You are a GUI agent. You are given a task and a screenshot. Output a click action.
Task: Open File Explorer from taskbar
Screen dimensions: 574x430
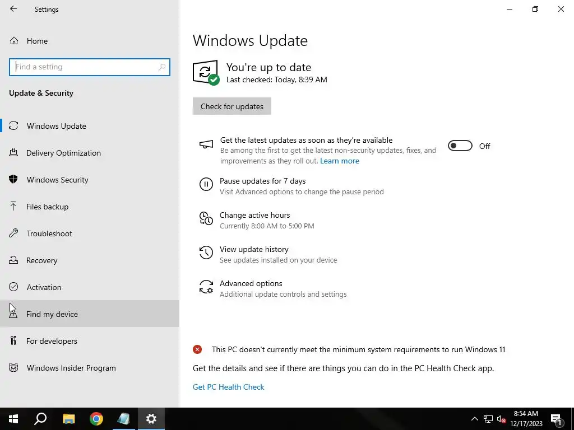(68, 419)
